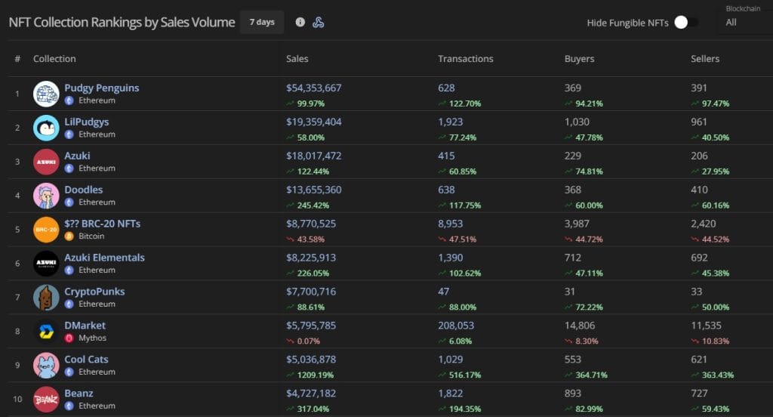Open the Cool Cats collection link
Image resolution: width=773 pixels, height=417 pixels.
86,360
